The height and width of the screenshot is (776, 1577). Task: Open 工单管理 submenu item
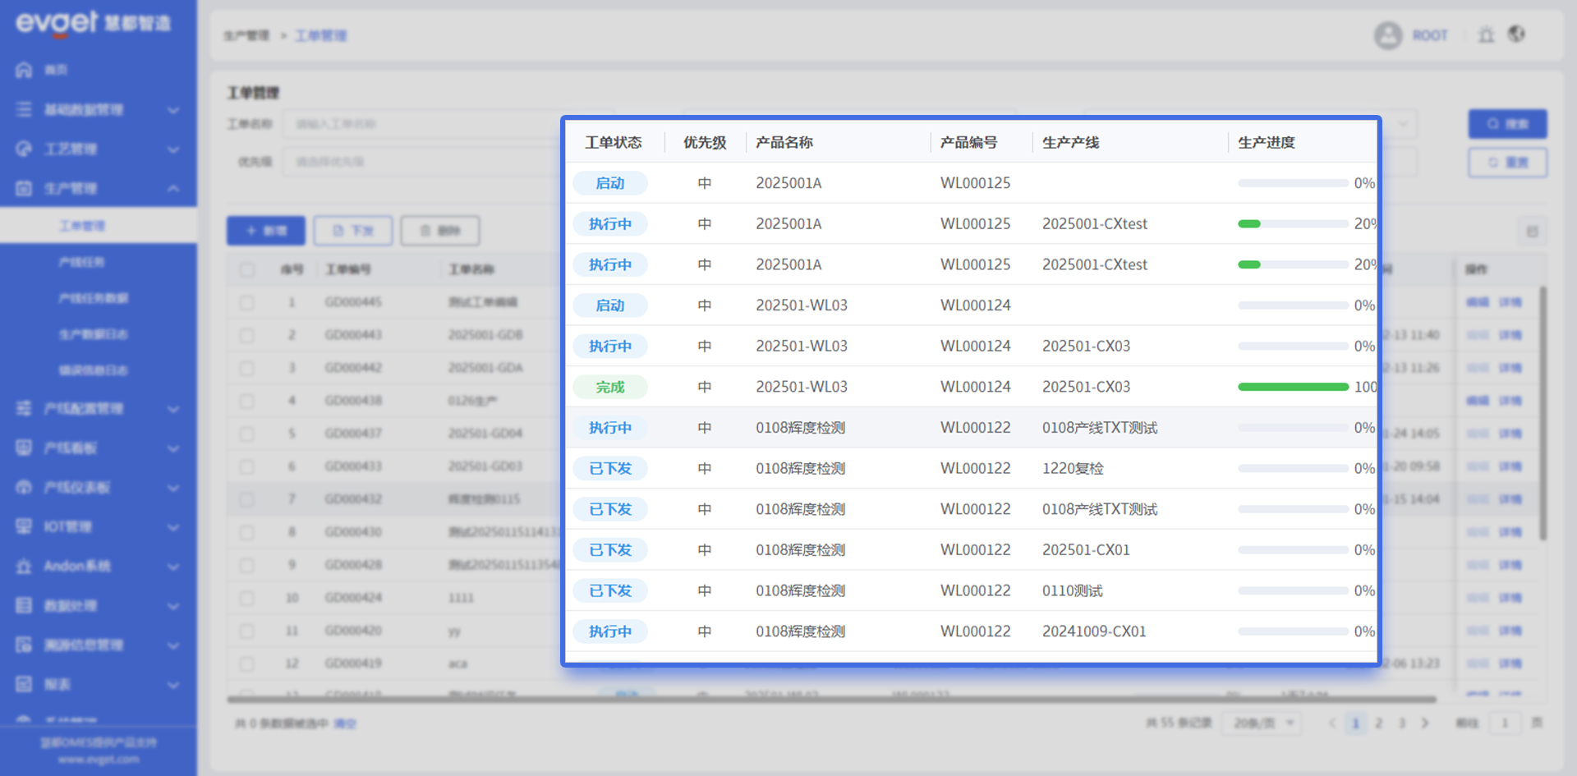coord(81,226)
